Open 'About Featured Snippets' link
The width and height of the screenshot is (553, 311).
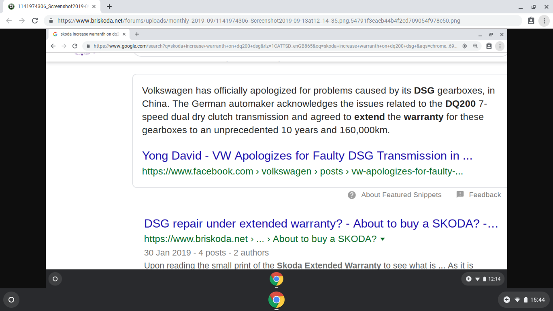click(401, 195)
